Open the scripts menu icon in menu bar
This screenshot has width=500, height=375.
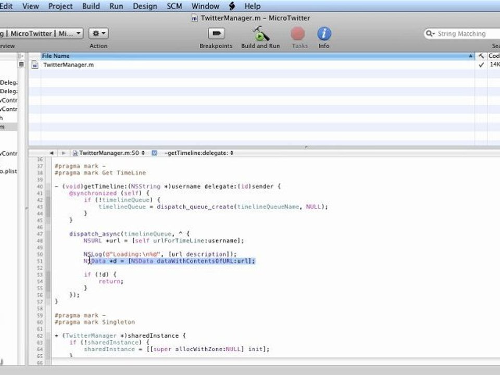click(232, 6)
